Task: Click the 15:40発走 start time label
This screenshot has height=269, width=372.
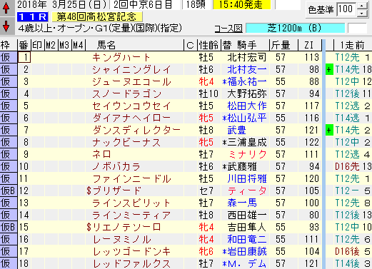Action: tap(242, 4)
